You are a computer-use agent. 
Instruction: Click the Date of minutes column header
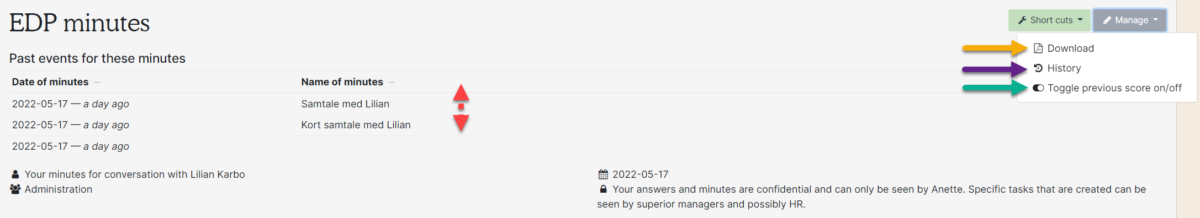click(x=50, y=82)
